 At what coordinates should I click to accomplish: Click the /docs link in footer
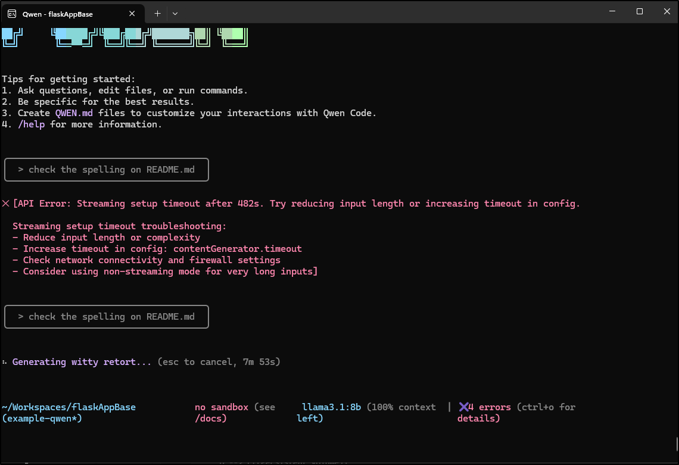210,418
